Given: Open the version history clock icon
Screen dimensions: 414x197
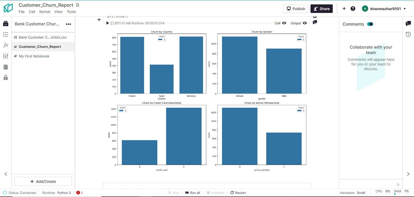Looking at the screenshot, I should [x=408, y=34].
